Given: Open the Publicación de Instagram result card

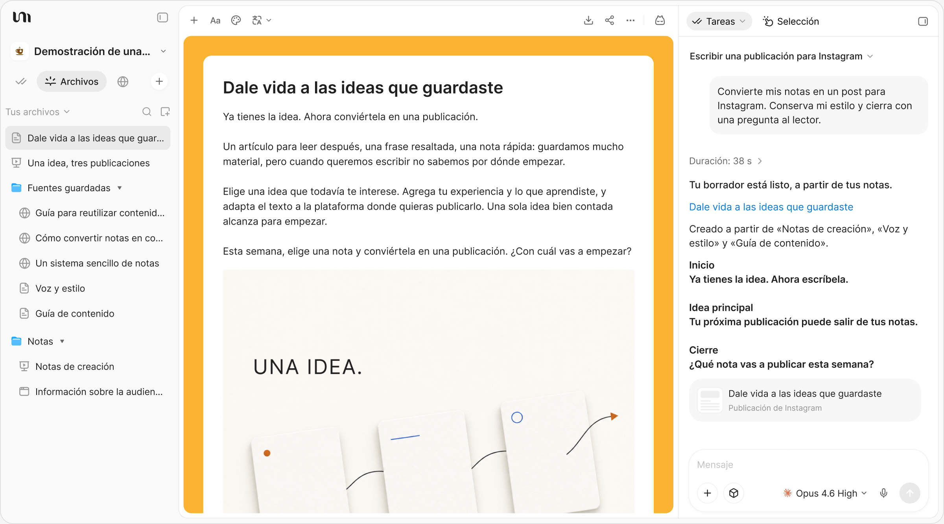Looking at the screenshot, I should coord(805,400).
